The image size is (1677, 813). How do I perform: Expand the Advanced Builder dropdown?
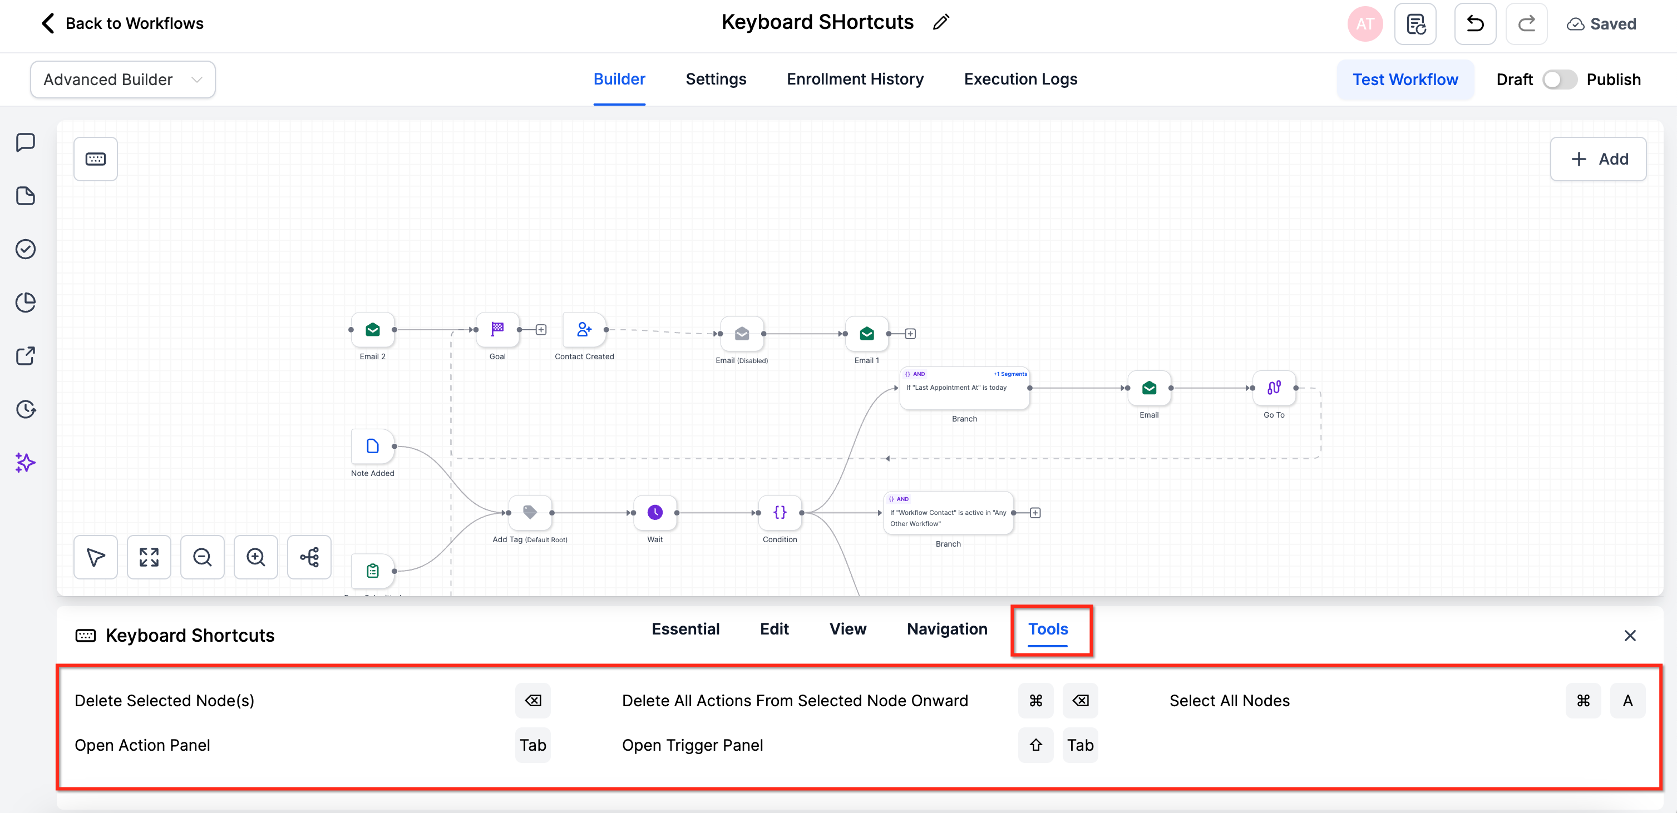(x=122, y=80)
